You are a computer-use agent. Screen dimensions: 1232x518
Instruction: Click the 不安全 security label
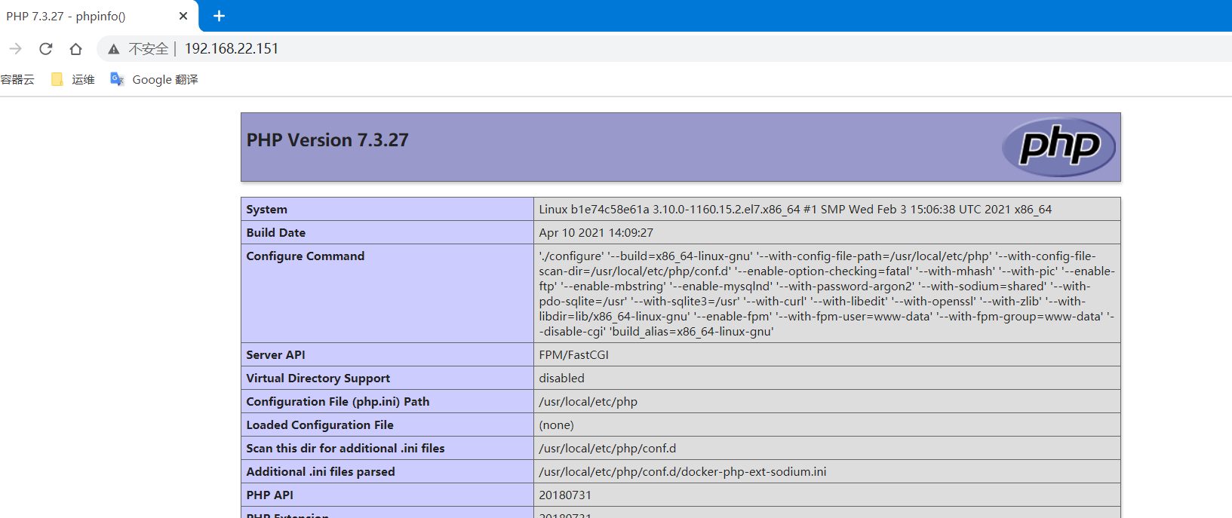149,48
